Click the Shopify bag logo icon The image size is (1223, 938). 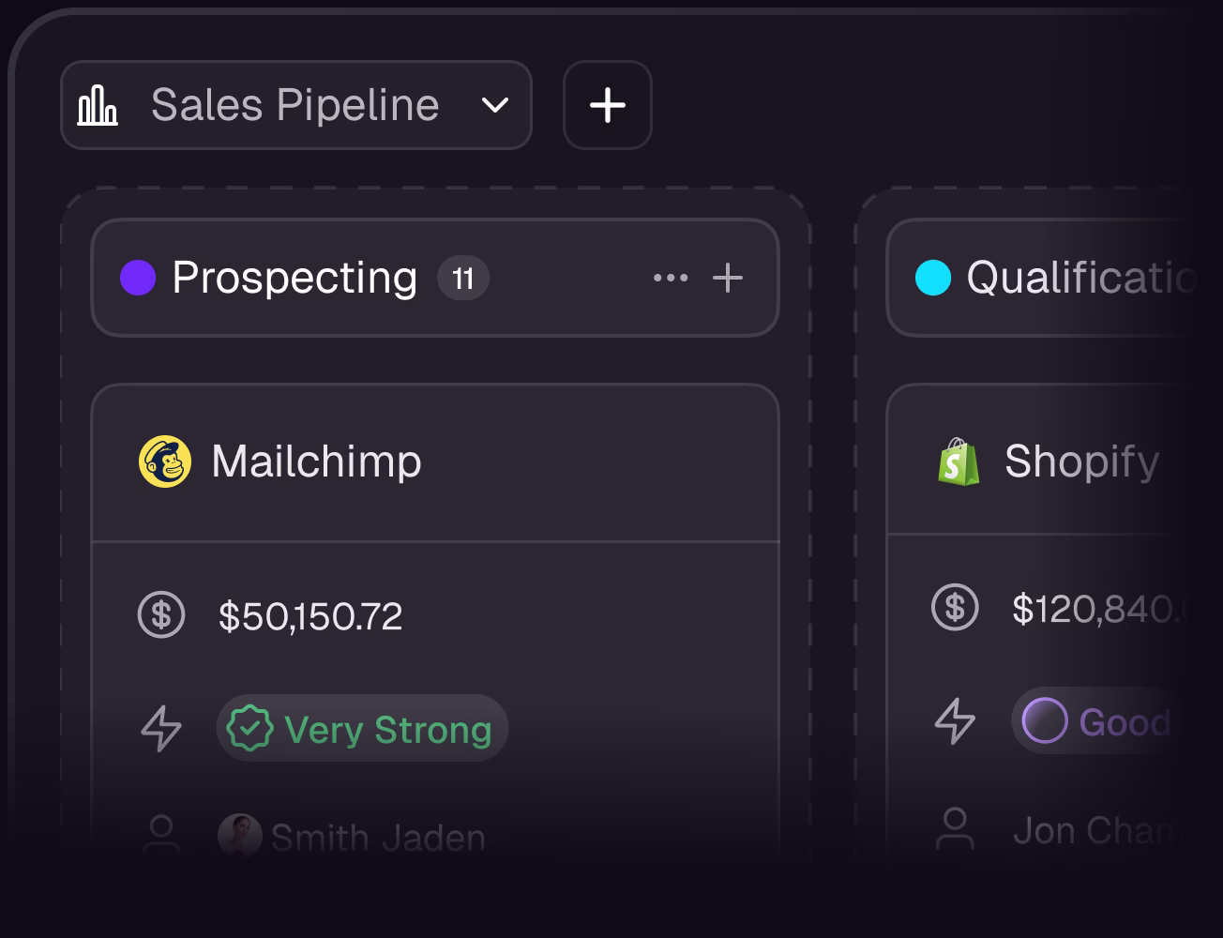(x=958, y=461)
